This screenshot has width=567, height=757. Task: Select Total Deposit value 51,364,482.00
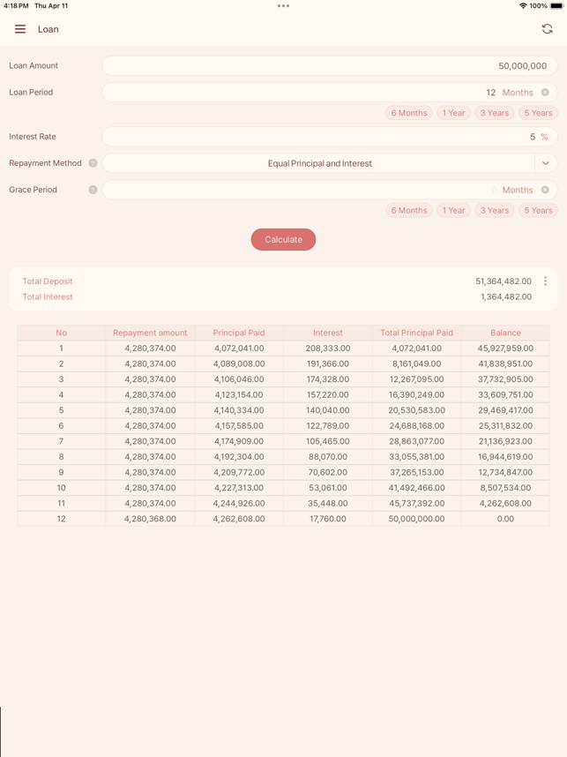pos(504,281)
